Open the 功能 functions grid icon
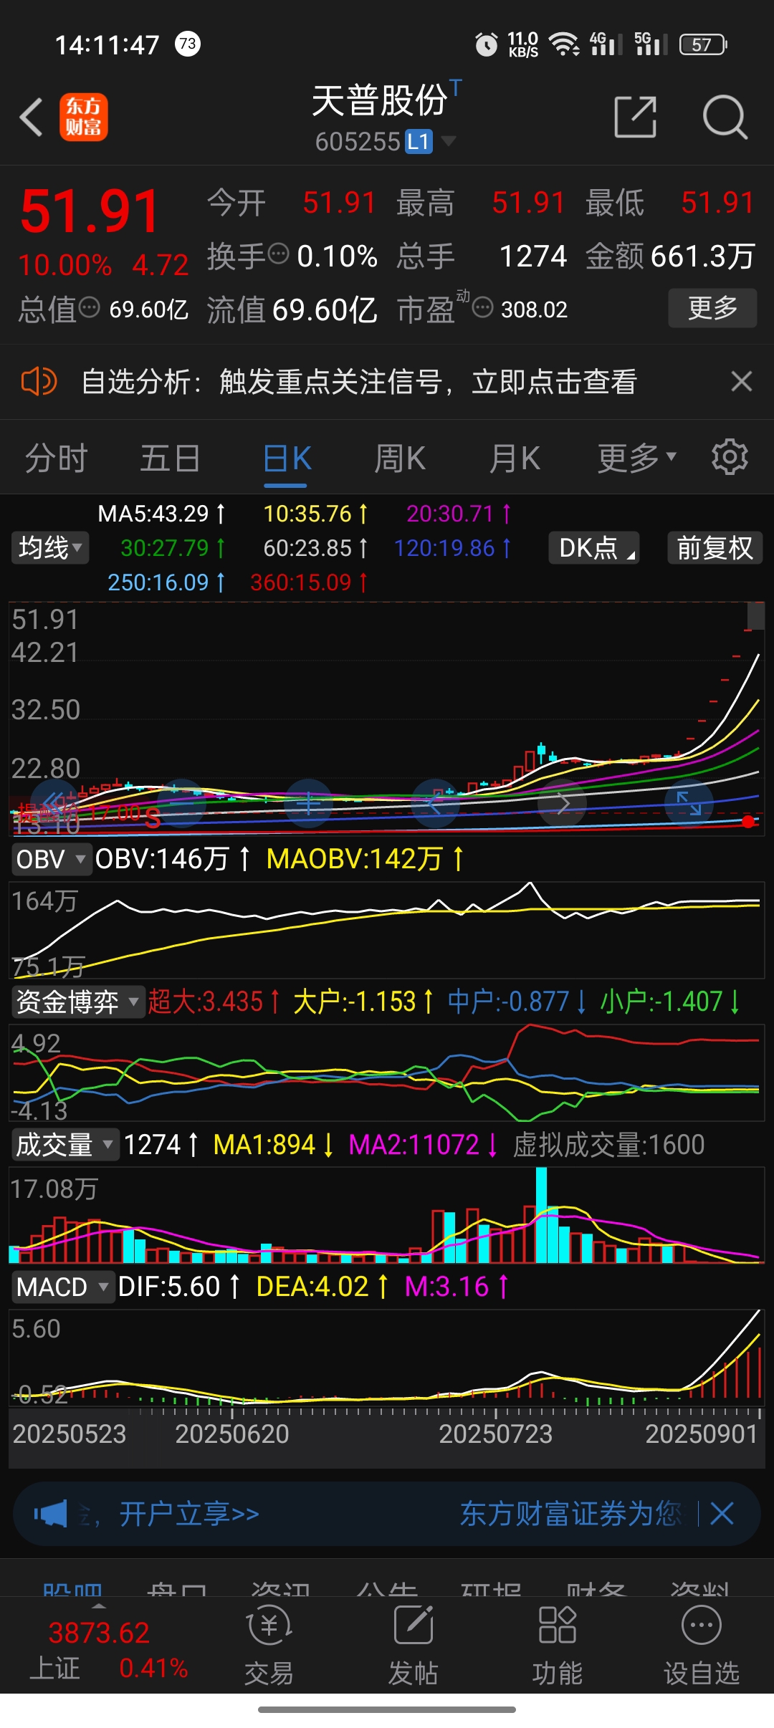Image resolution: width=774 pixels, height=1728 pixels. click(x=558, y=1646)
